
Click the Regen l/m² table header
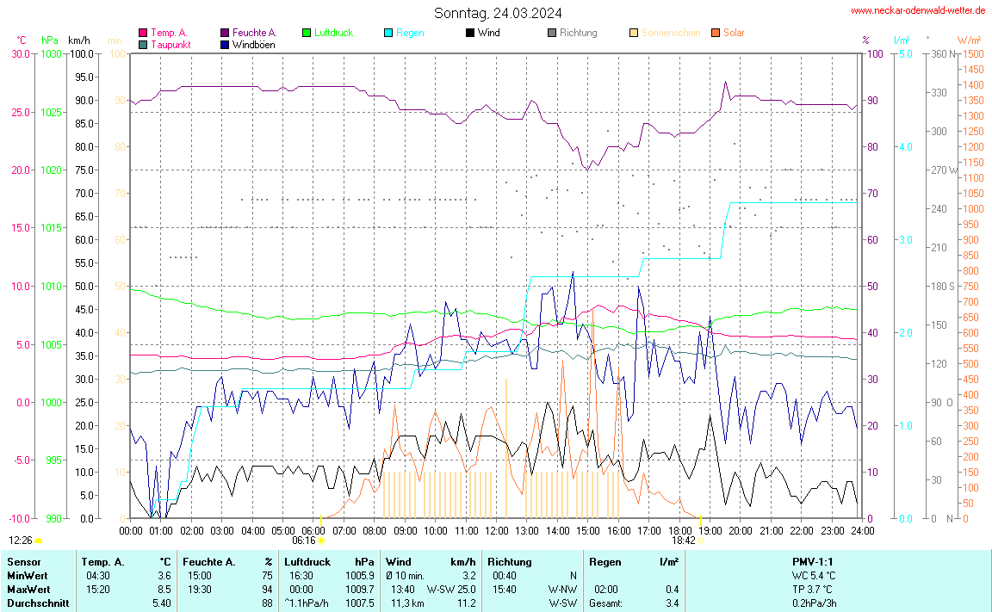[634, 561]
